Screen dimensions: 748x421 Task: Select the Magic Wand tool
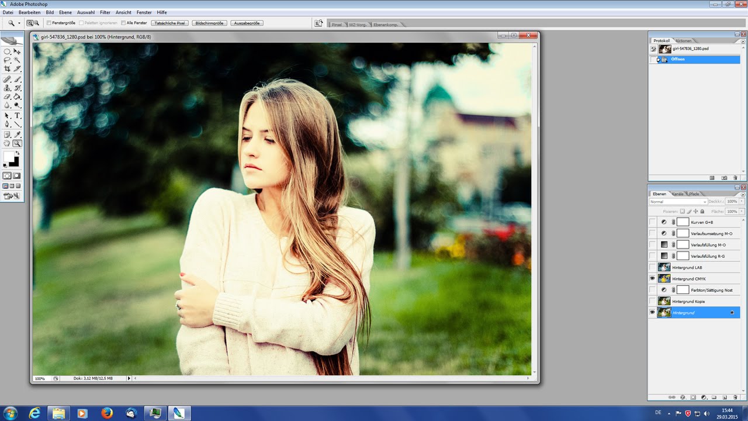click(x=17, y=60)
